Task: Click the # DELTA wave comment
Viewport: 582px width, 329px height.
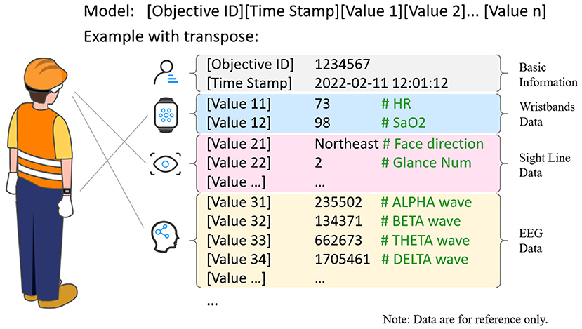Action: click(x=425, y=260)
